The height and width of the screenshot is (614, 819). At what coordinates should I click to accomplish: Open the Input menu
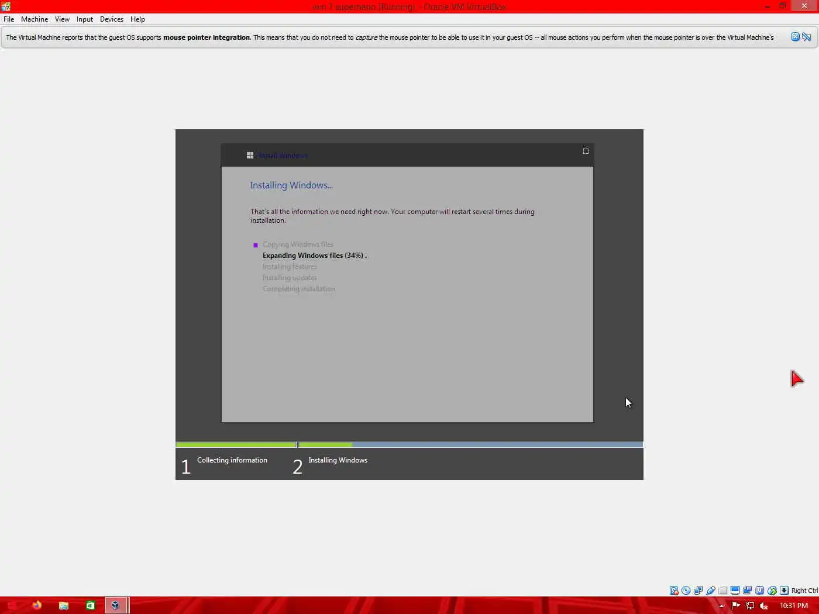tap(85, 19)
